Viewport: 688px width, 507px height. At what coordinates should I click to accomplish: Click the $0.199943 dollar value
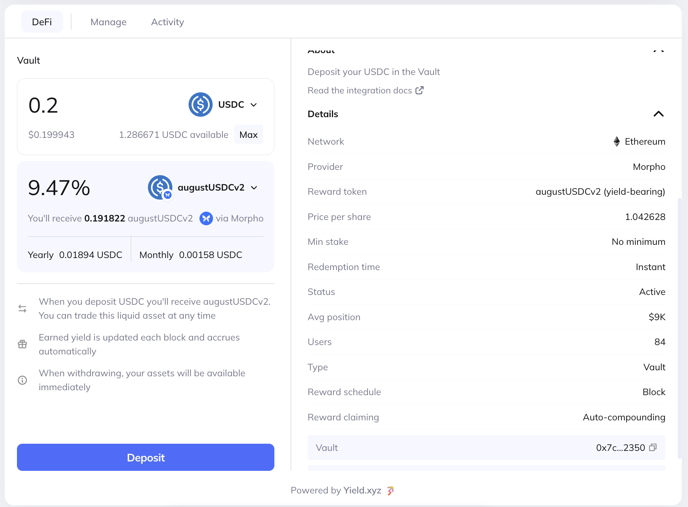[x=51, y=135]
